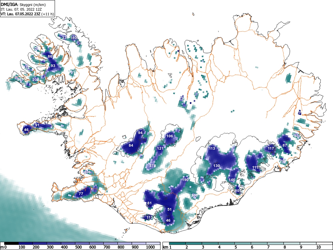333x250 pixels.
Task: Click the map value 406
Action: 87,172
